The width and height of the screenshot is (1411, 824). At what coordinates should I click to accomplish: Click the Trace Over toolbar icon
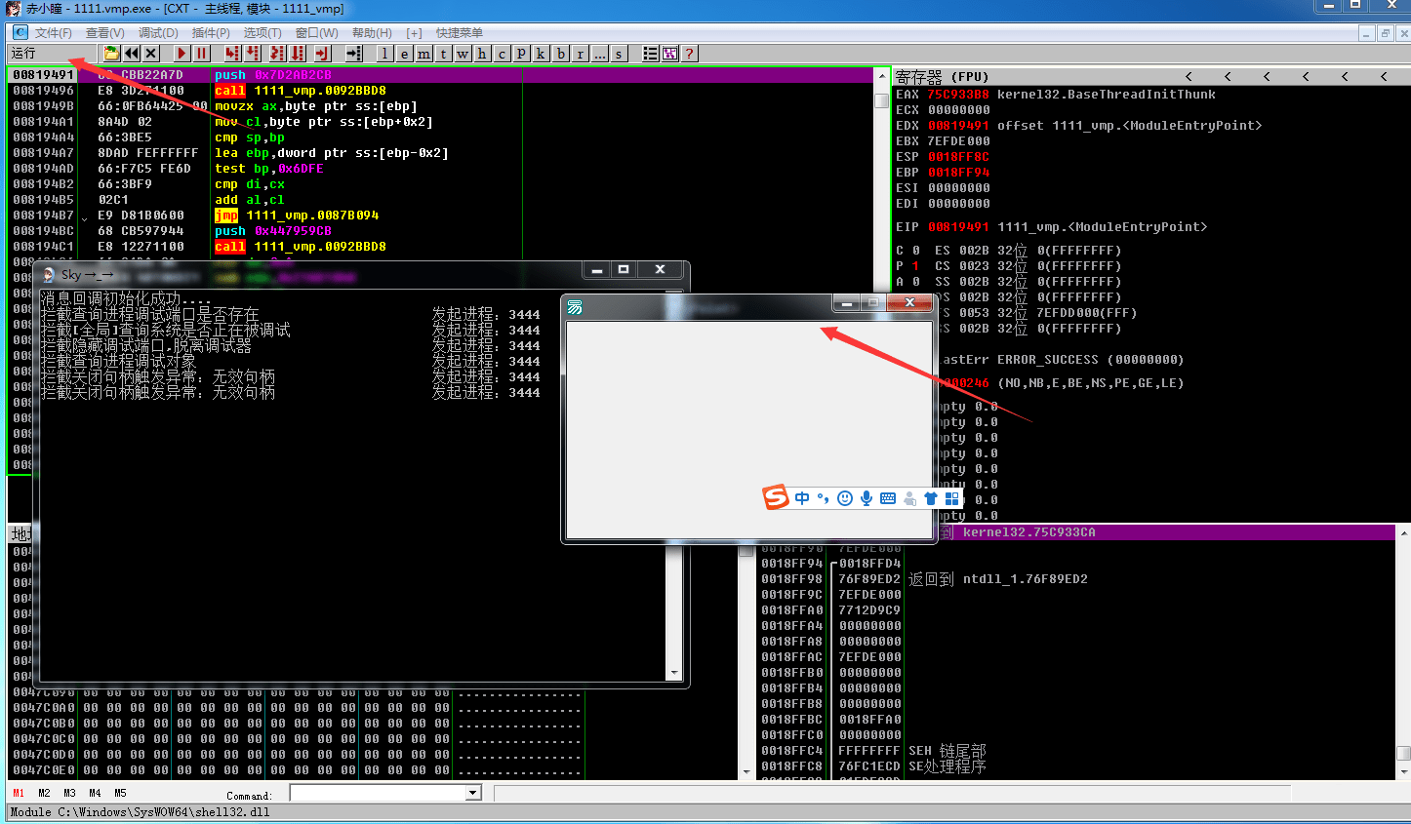pos(298,54)
